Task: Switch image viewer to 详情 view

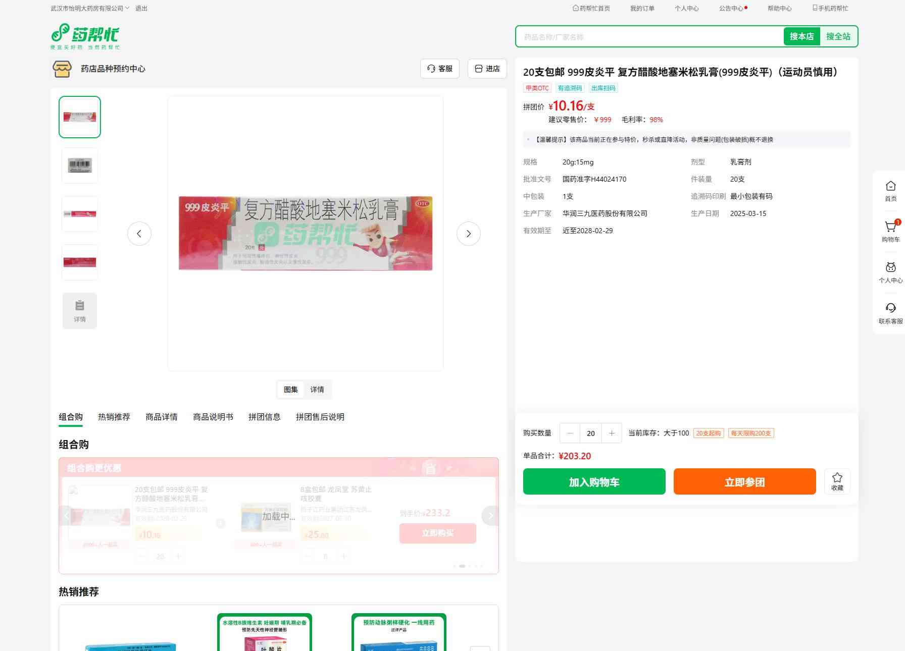Action: 317,390
